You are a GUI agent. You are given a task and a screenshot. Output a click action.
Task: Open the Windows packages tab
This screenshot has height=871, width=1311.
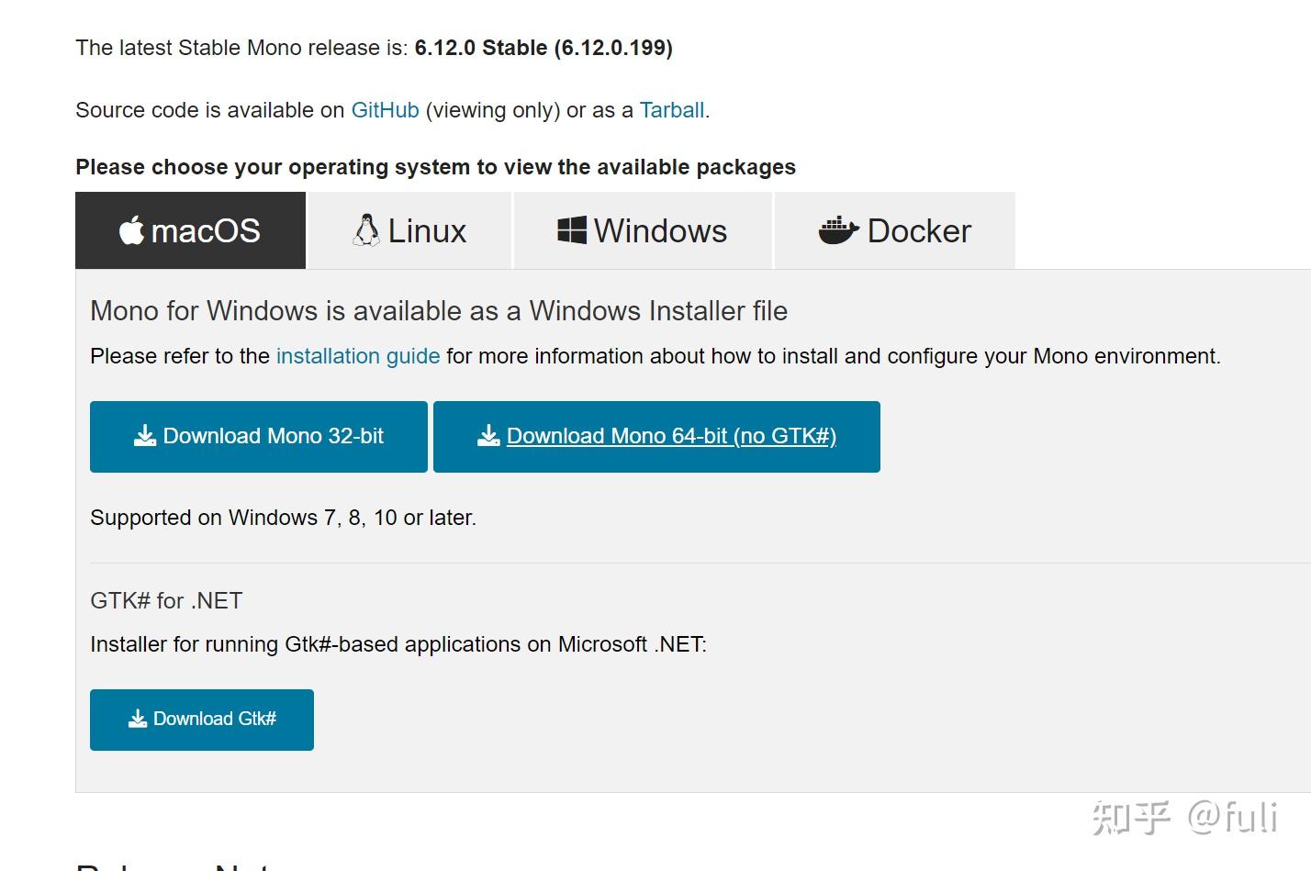pos(660,231)
